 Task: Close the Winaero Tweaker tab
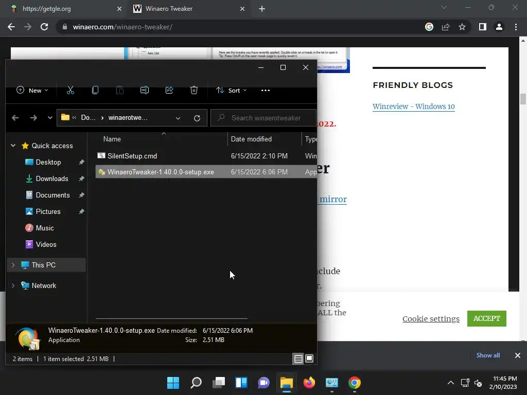click(242, 9)
